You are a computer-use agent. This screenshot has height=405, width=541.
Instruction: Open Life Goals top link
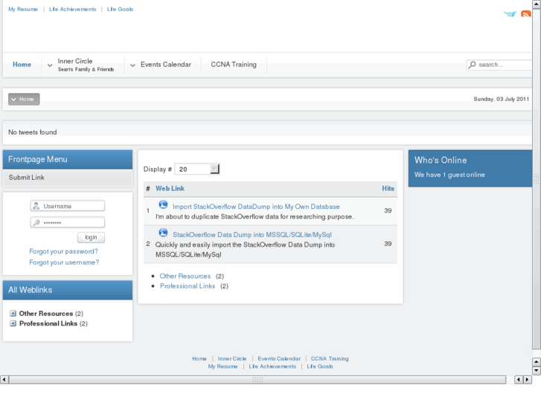pos(120,10)
